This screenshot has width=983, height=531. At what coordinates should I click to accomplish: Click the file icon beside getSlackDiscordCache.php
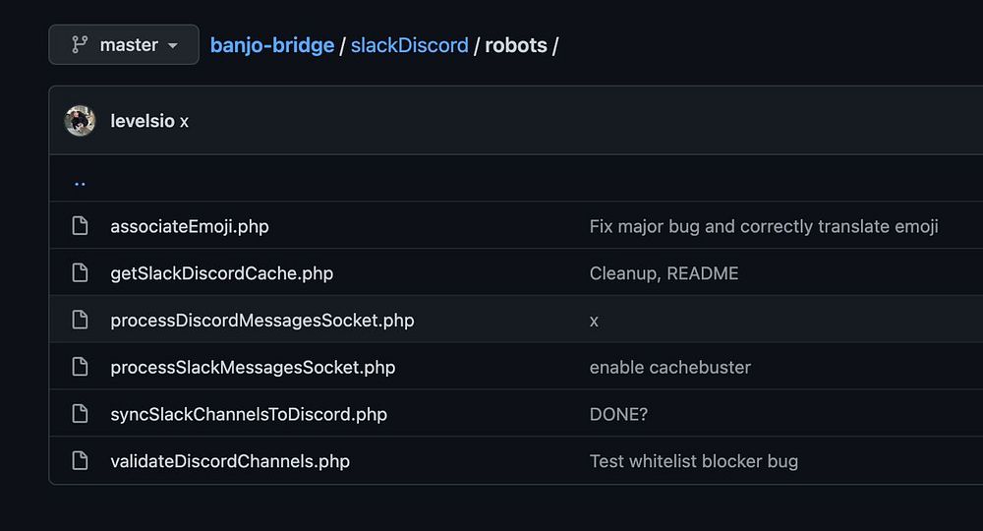81,273
